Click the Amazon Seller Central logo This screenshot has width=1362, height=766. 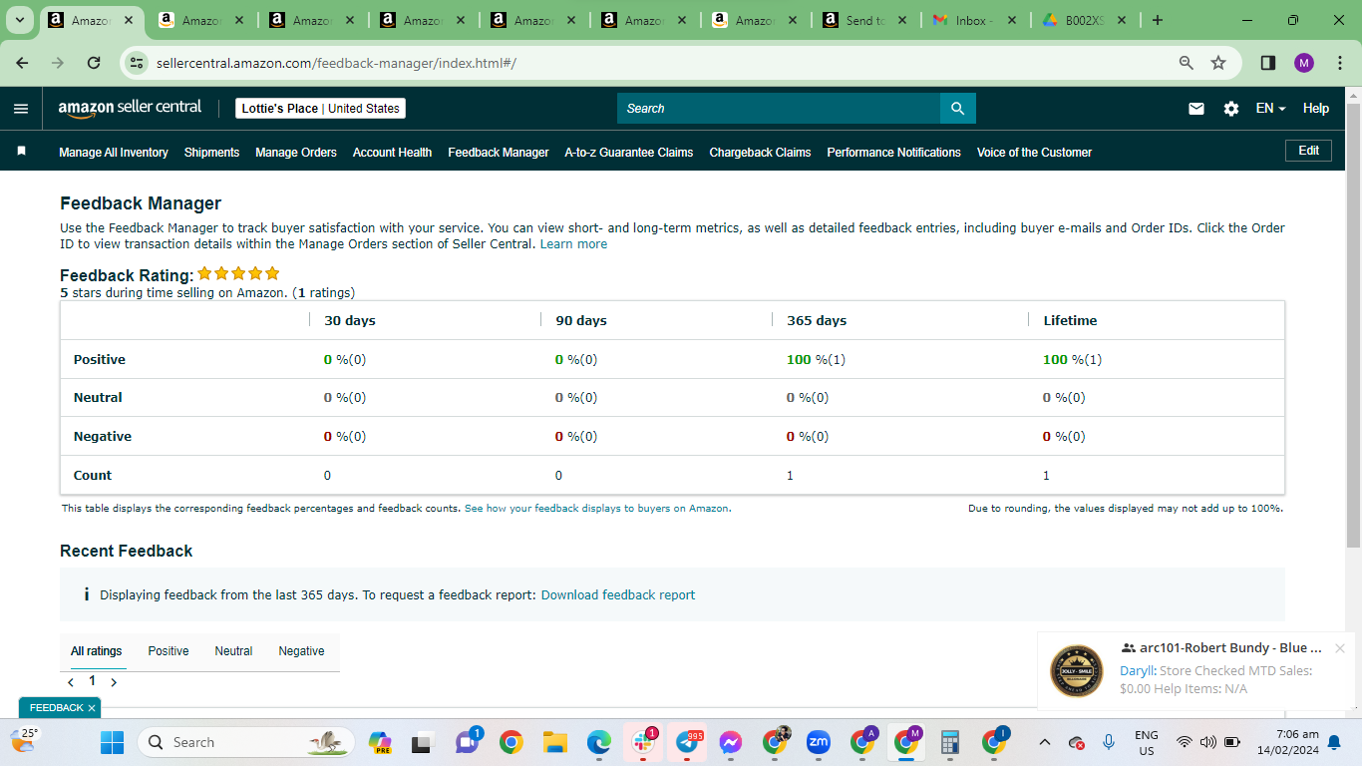click(x=130, y=108)
